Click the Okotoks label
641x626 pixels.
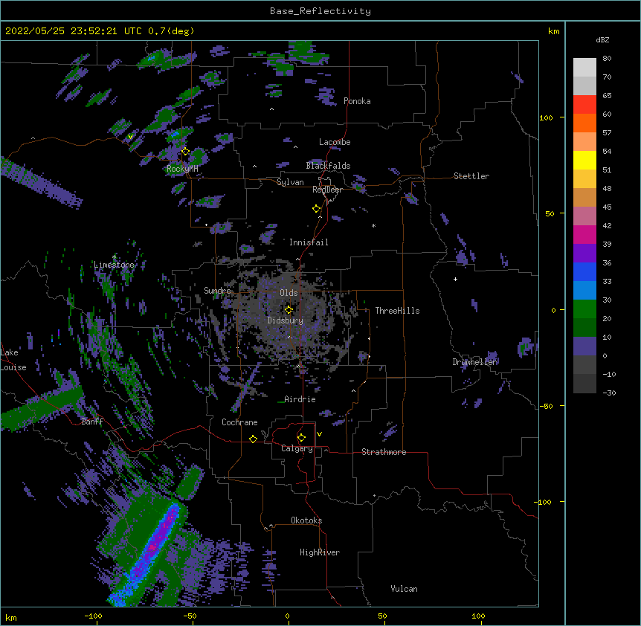pos(306,520)
